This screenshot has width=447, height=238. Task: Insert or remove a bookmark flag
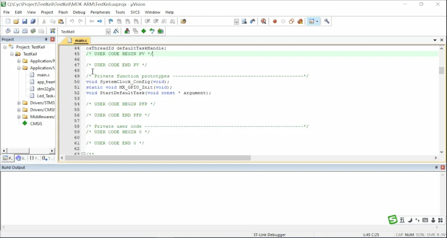(x=111, y=22)
